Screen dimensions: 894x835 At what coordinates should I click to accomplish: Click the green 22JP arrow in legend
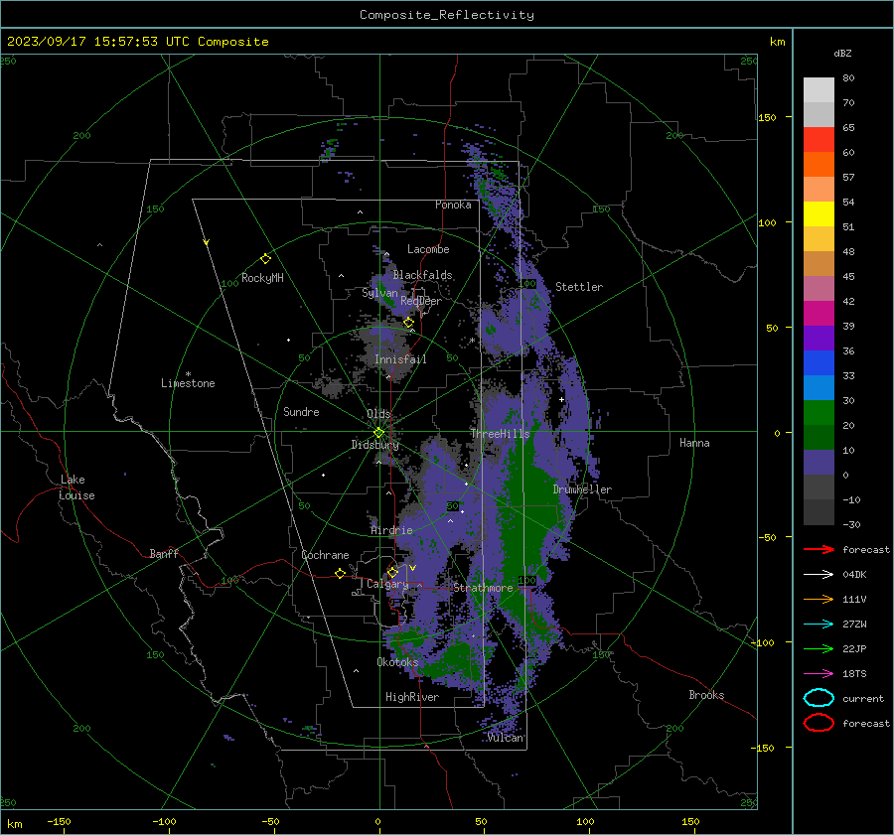click(x=819, y=648)
